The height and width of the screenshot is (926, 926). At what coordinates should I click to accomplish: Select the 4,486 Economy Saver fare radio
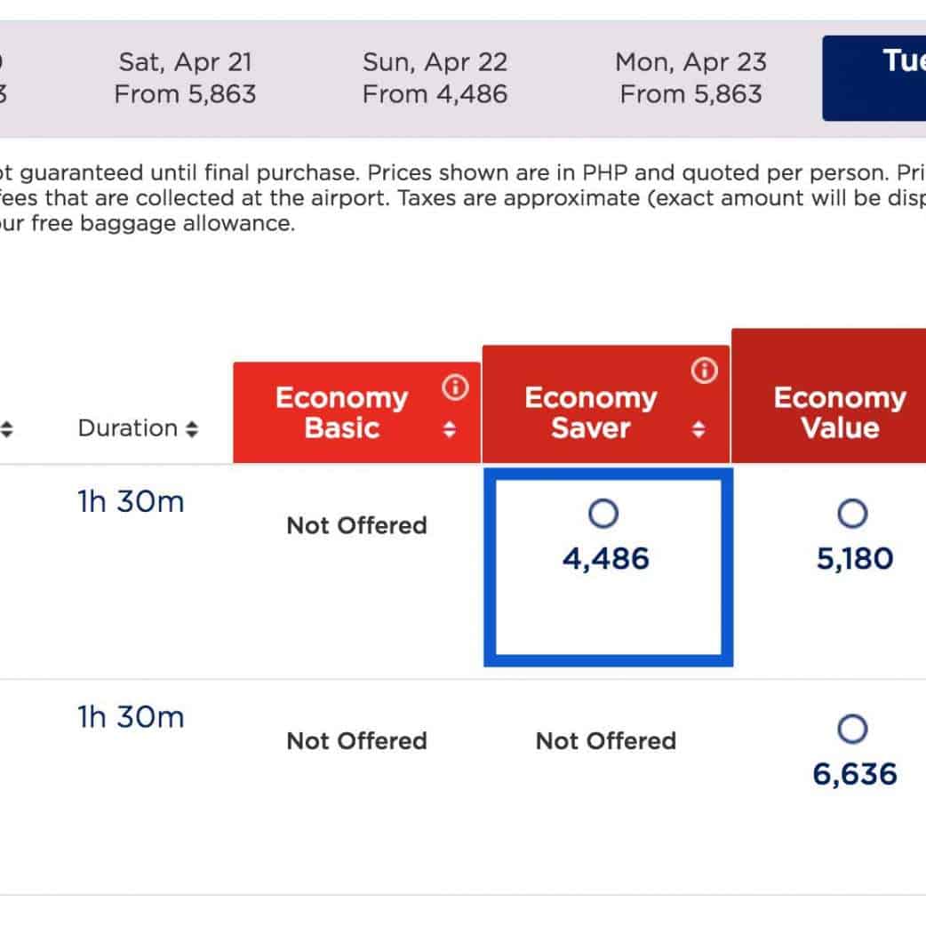[x=604, y=513]
